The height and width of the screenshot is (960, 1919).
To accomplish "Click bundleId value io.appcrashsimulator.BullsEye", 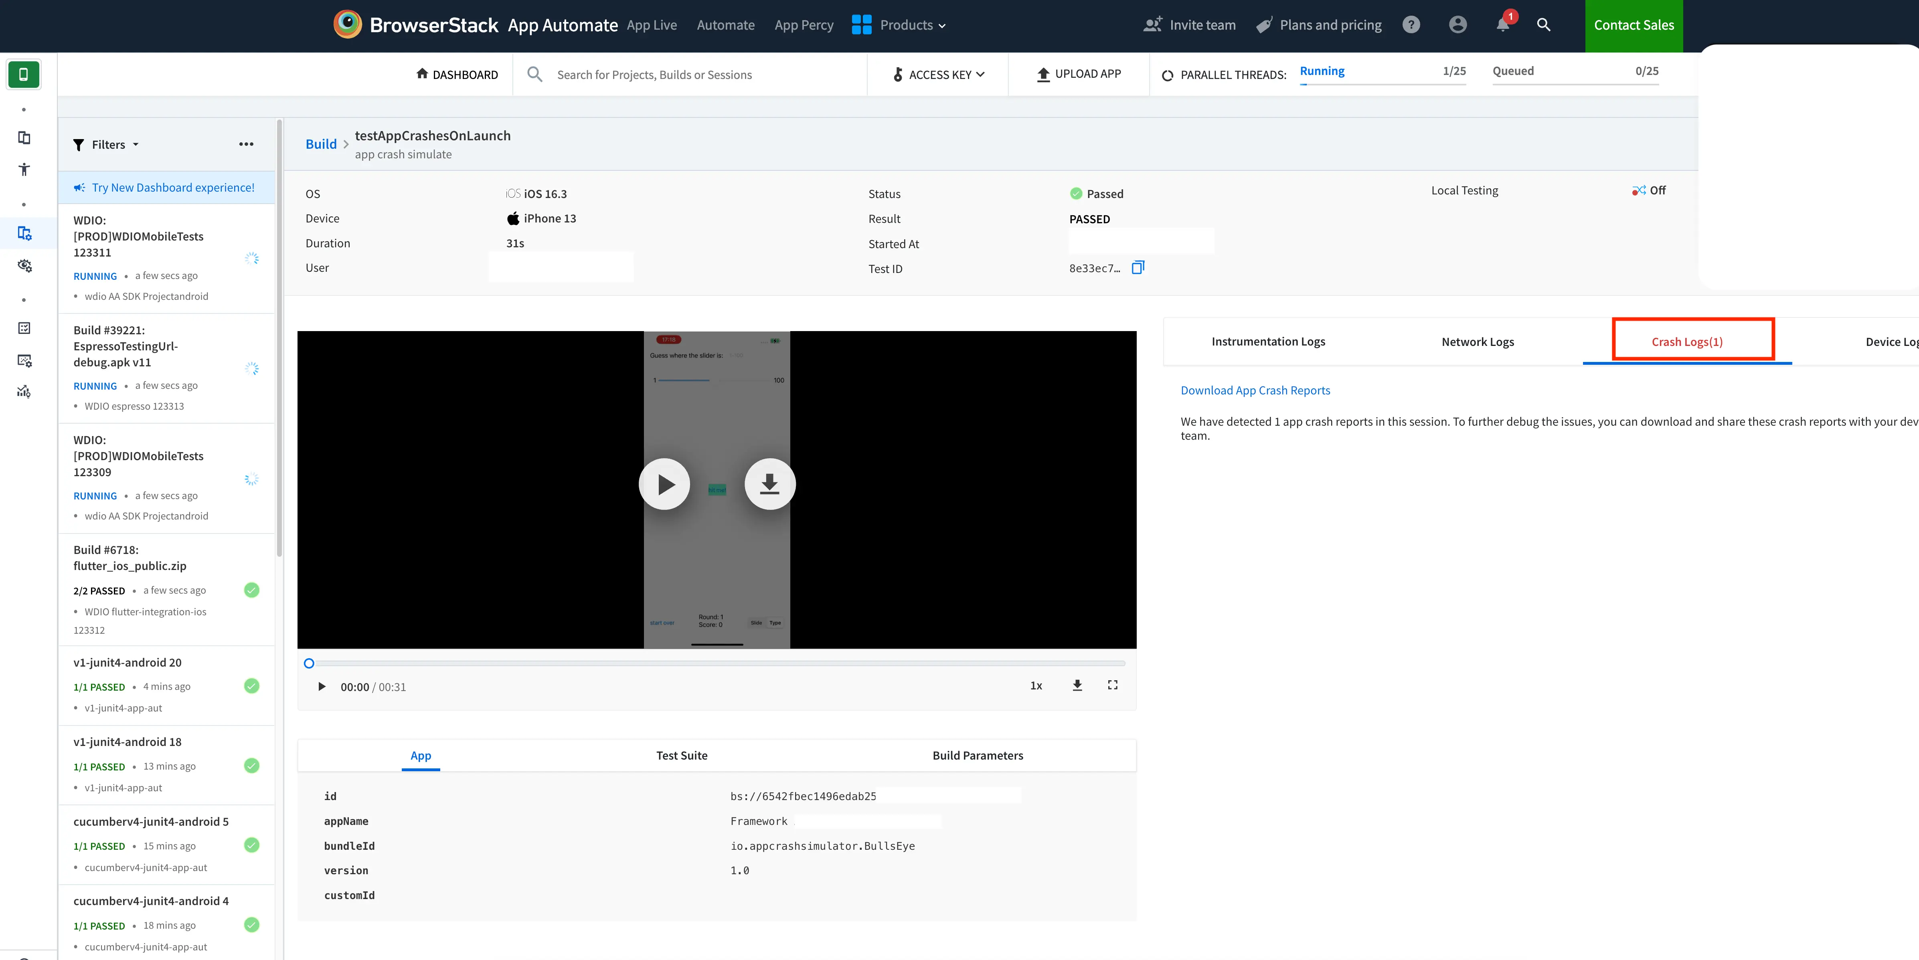I will (x=822, y=846).
